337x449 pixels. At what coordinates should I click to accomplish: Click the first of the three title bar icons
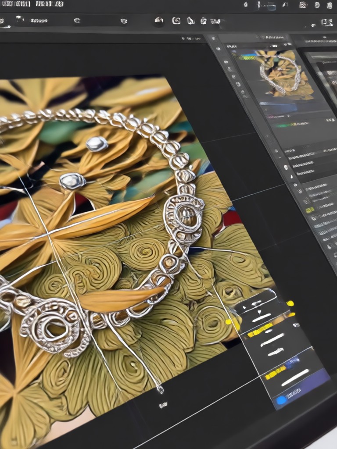pos(303,4)
